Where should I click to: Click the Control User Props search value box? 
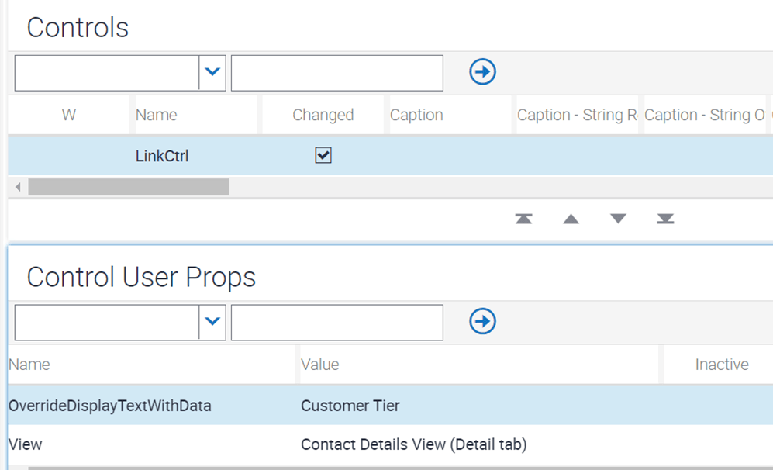(x=337, y=323)
